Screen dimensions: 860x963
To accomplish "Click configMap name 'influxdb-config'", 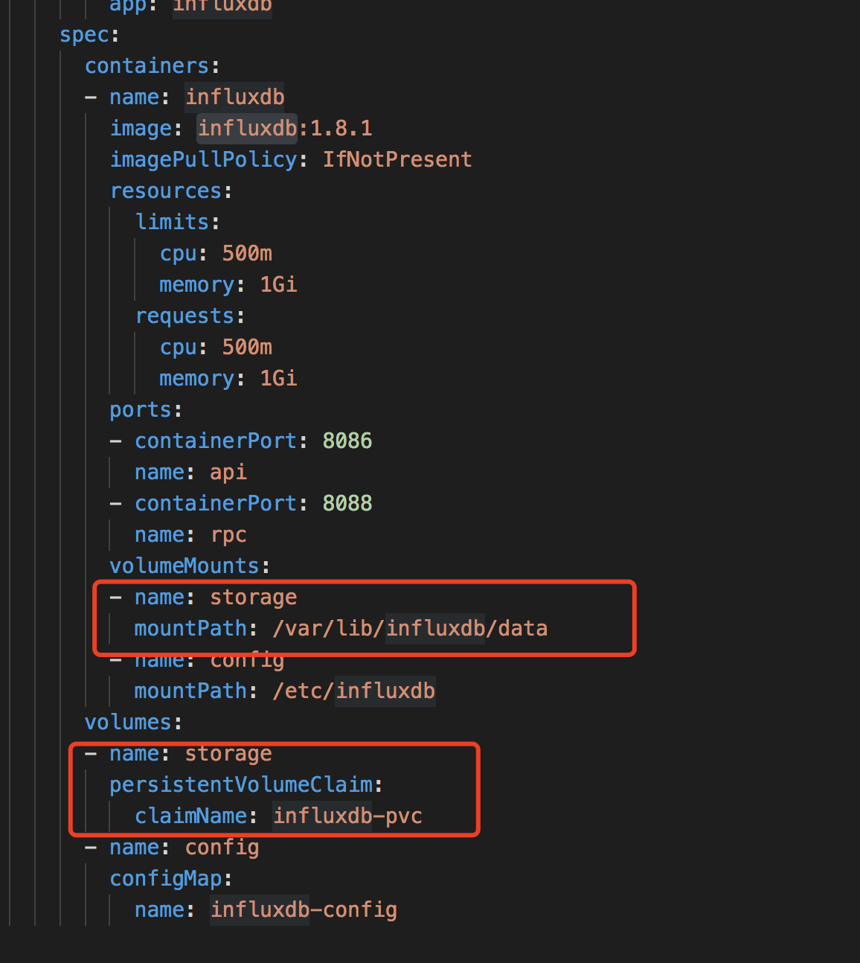I will (x=304, y=910).
